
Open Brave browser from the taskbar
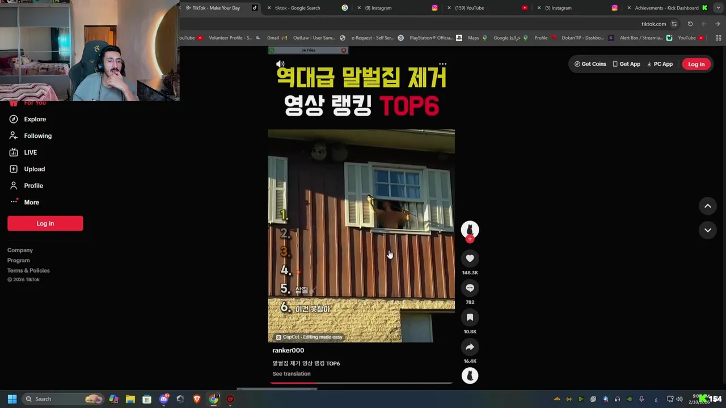coord(197,399)
